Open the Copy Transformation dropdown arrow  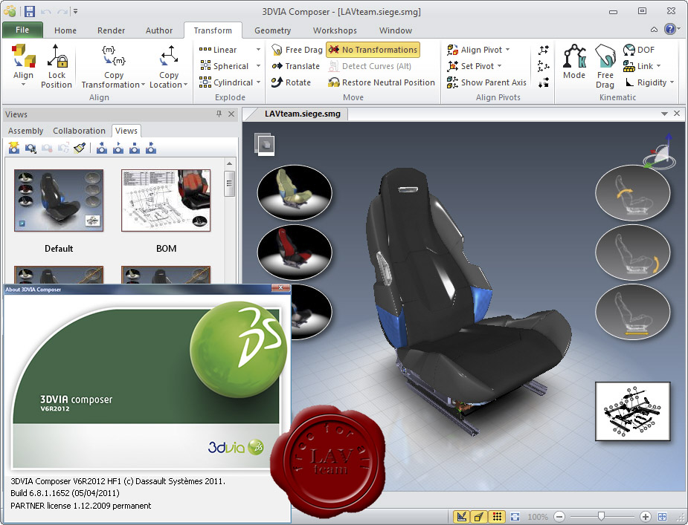pos(143,85)
